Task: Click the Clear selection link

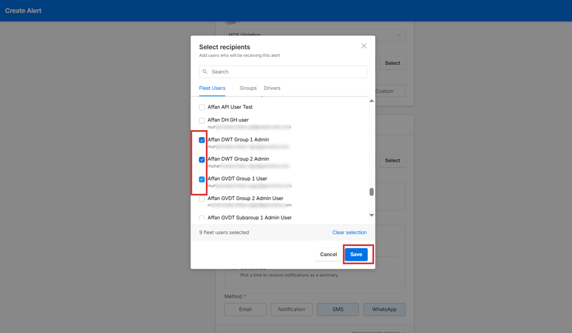Action: (349, 232)
